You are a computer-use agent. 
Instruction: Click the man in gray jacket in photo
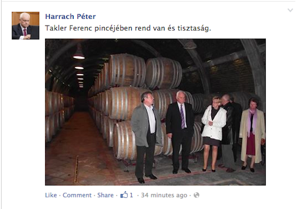(146, 135)
